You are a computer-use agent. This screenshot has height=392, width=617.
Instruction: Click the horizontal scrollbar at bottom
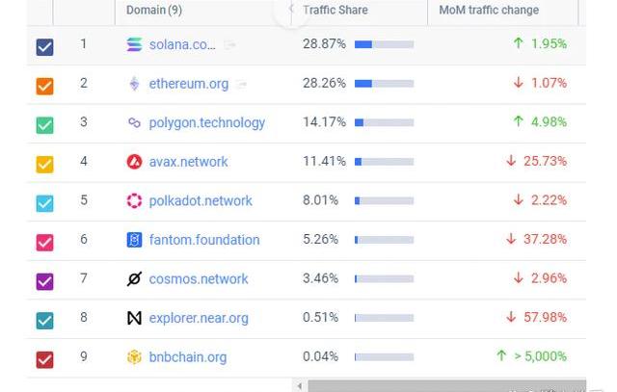click(x=443, y=386)
